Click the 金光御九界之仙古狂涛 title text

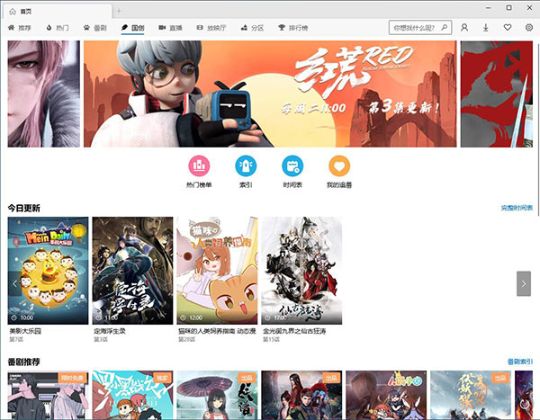[294, 331]
